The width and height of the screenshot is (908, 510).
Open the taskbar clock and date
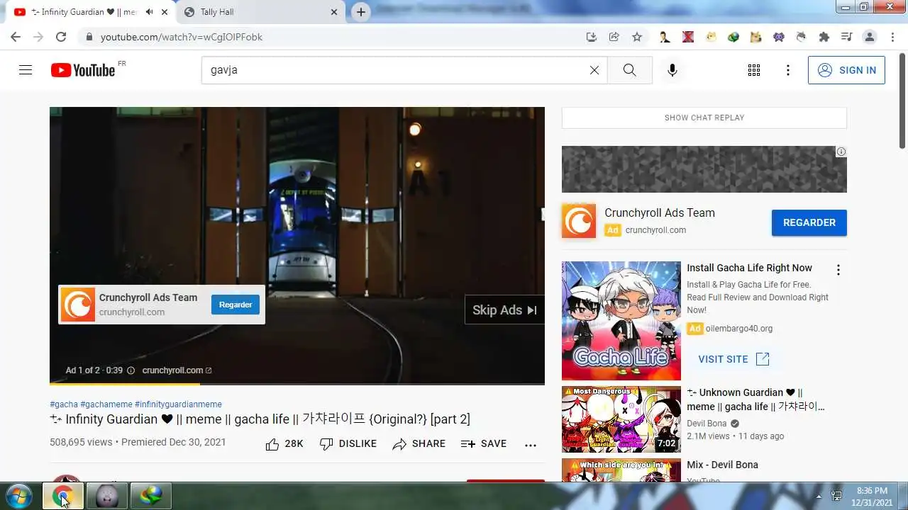(x=872, y=496)
